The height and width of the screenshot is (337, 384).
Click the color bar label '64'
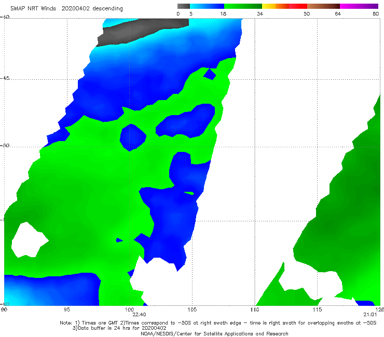[338, 14]
